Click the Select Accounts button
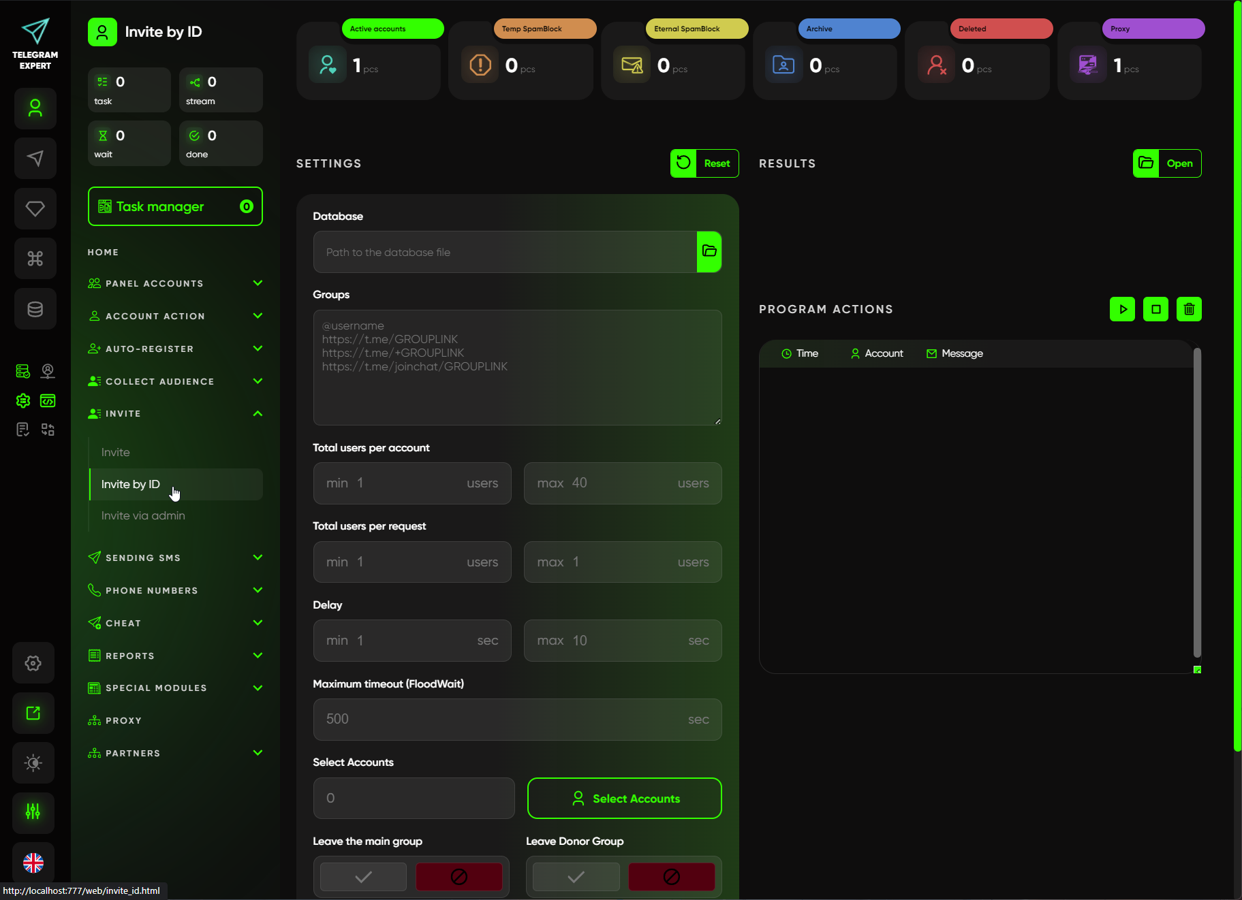 pyautogui.click(x=624, y=799)
